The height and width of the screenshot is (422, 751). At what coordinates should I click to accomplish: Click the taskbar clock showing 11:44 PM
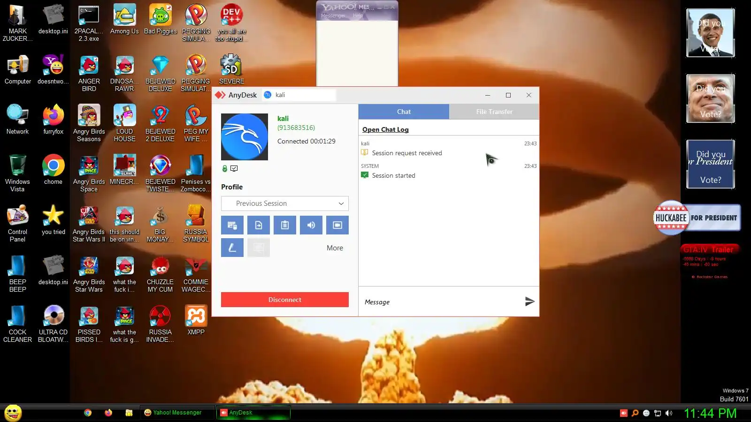click(x=710, y=413)
